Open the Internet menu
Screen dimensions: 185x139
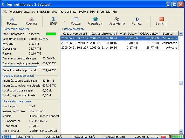point(29,12)
